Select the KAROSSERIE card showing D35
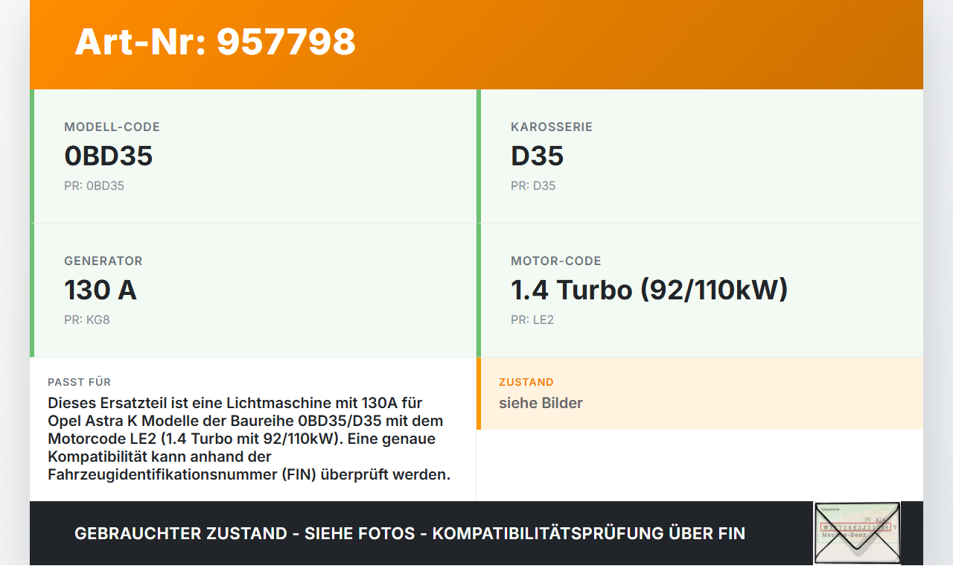This screenshot has width=953, height=566. pyautogui.click(x=700, y=155)
